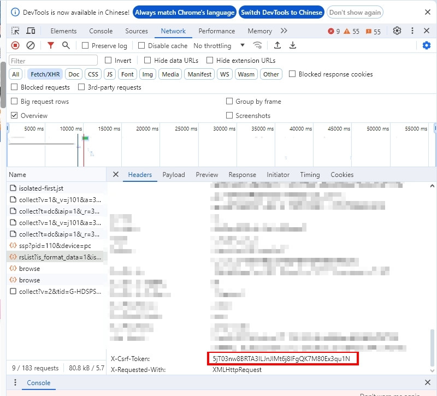
Task: Open the Initiator tab
Action: coord(278,175)
